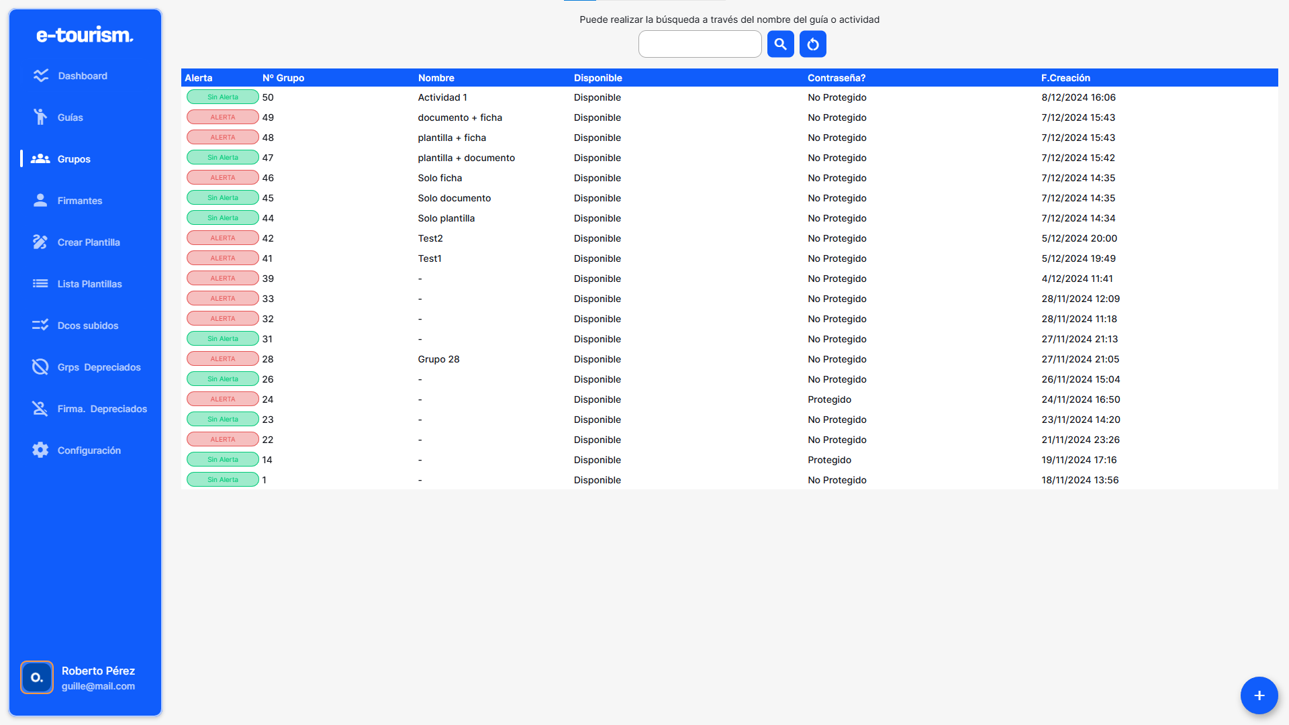Click the magnifier search button
This screenshot has height=725, width=1289.
tap(780, 44)
